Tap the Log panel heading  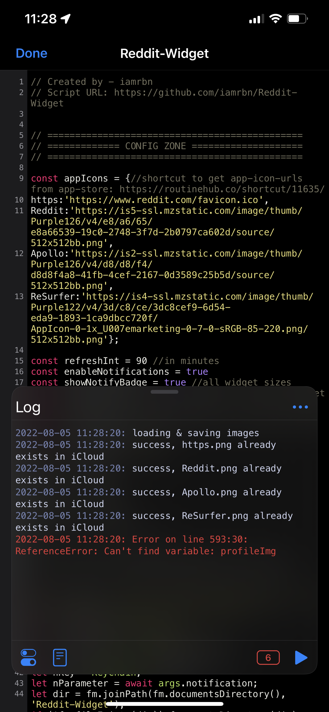(28, 407)
